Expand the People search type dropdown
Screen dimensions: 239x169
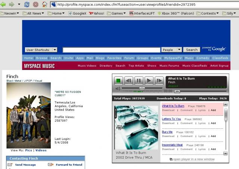[171, 50]
